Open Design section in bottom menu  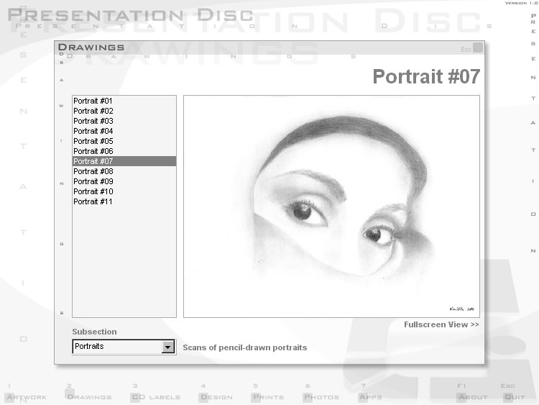[x=216, y=397]
